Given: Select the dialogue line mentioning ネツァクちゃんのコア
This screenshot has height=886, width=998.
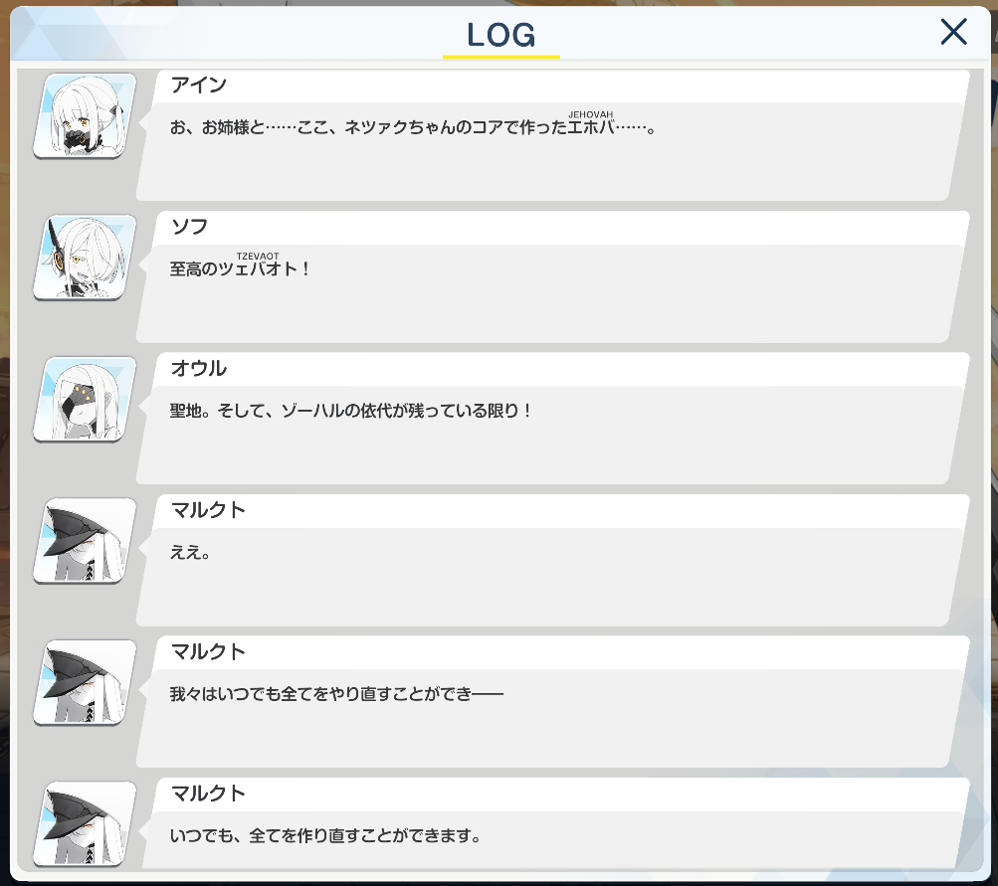Looking at the screenshot, I should point(413,127).
